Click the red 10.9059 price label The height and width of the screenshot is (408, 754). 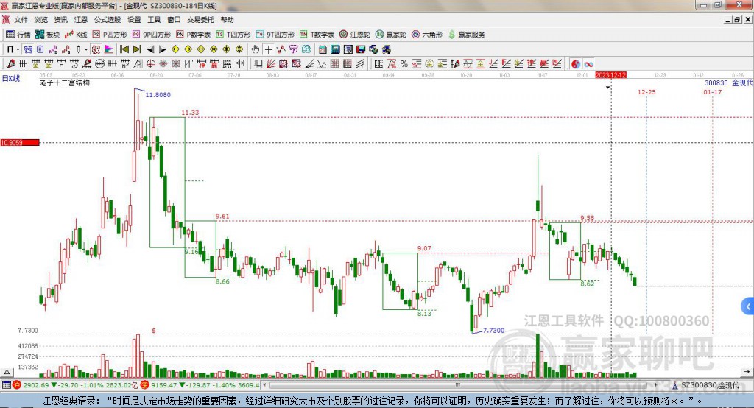pos(20,142)
